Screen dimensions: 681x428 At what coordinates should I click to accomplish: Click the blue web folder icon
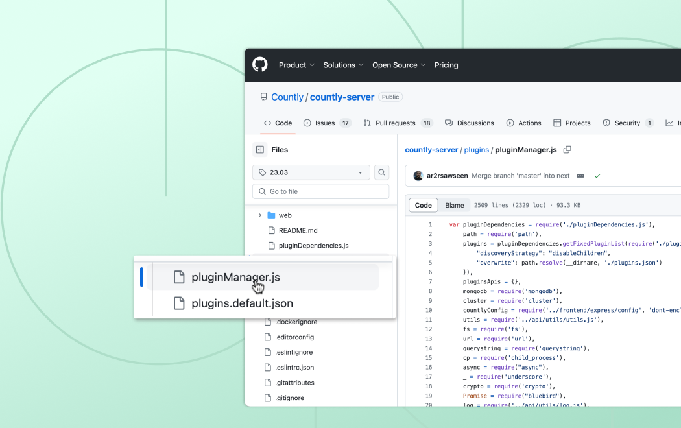click(270, 215)
